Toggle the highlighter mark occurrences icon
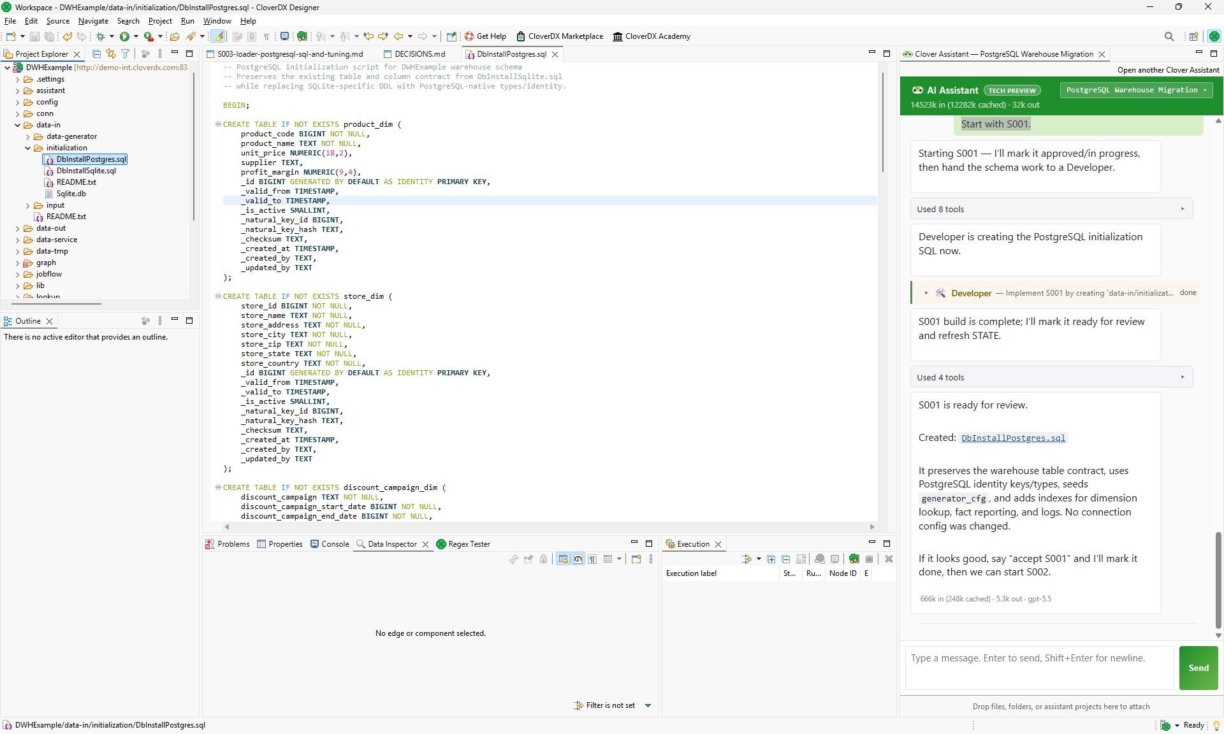1224x734 pixels. click(218, 36)
